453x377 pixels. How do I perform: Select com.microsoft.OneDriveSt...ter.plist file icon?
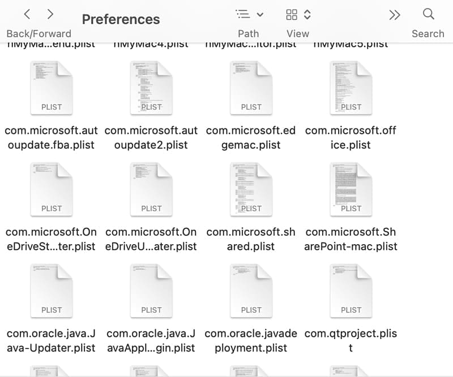[52, 189]
